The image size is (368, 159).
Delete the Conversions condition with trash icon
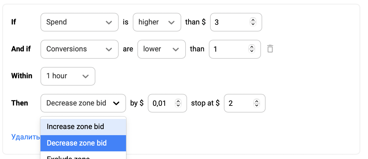click(x=270, y=49)
